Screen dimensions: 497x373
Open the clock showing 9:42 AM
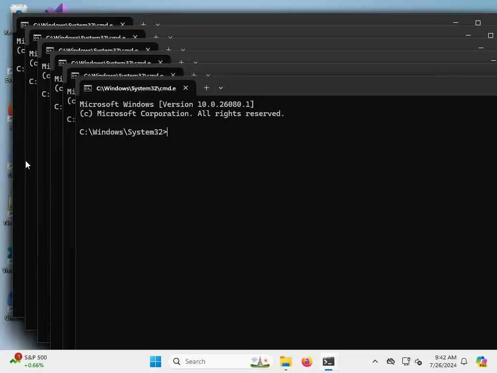[443, 361]
